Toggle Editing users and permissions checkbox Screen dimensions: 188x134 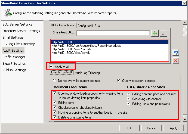pos(128,104)
